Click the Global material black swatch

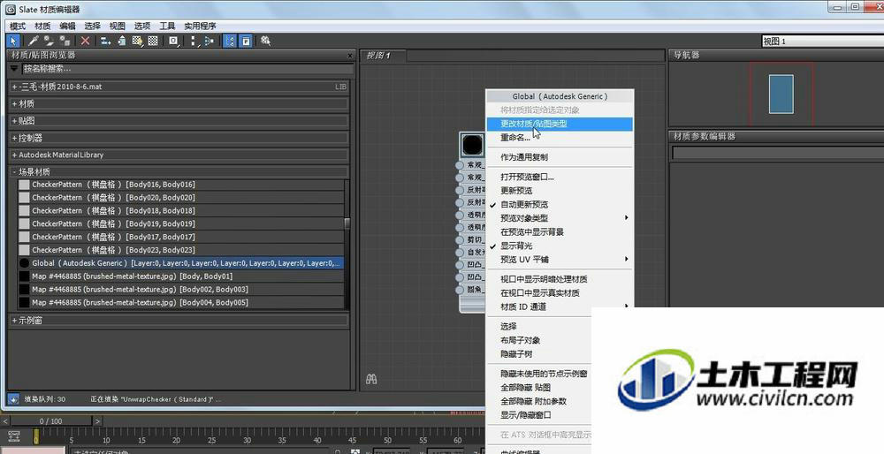pyautogui.click(x=24, y=263)
